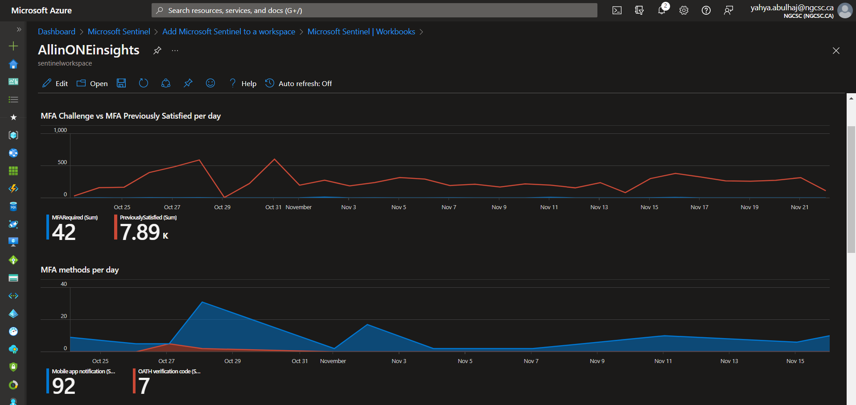This screenshot has width=856, height=405.
Task: Open All resources green grid icon
Action: 13,171
